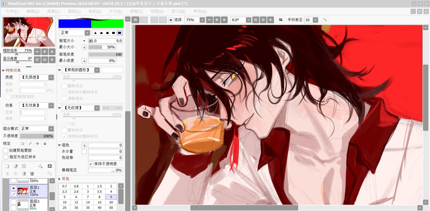Open the 文件(F) menu
Image resolution: width=430 pixels, height=211 pixels.
12,11
